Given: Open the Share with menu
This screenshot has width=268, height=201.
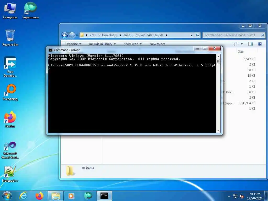Looking at the screenshot, I should coord(133,44).
